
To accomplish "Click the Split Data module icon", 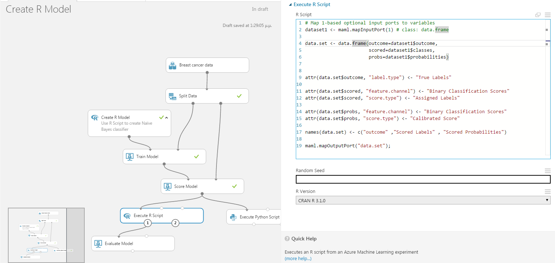I will 172,96.
